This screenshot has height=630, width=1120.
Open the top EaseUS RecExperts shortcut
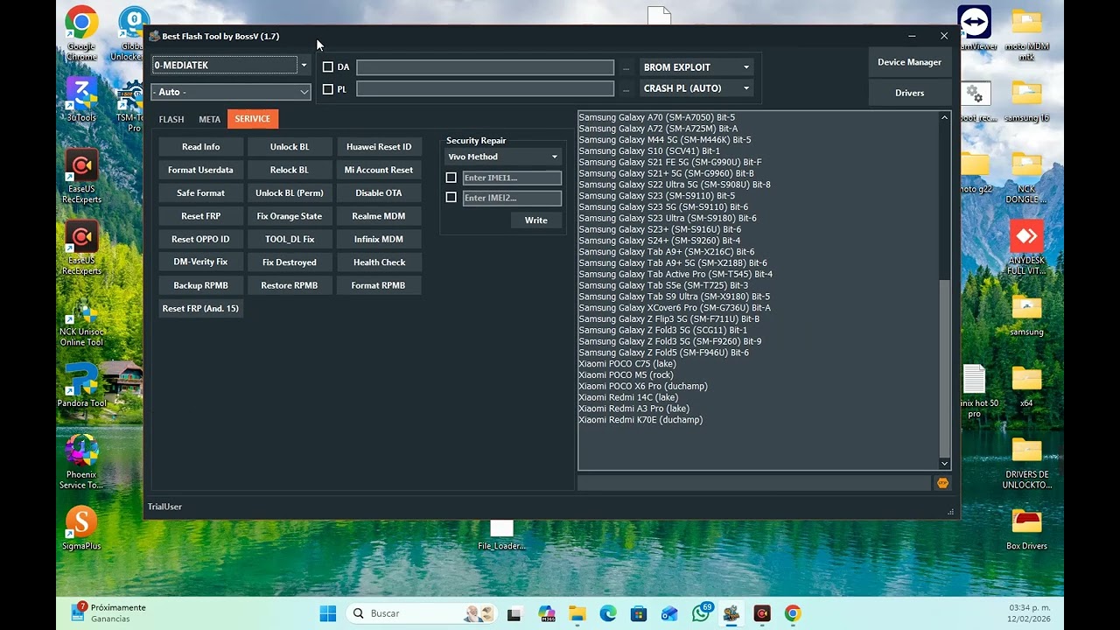pyautogui.click(x=81, y=176)
